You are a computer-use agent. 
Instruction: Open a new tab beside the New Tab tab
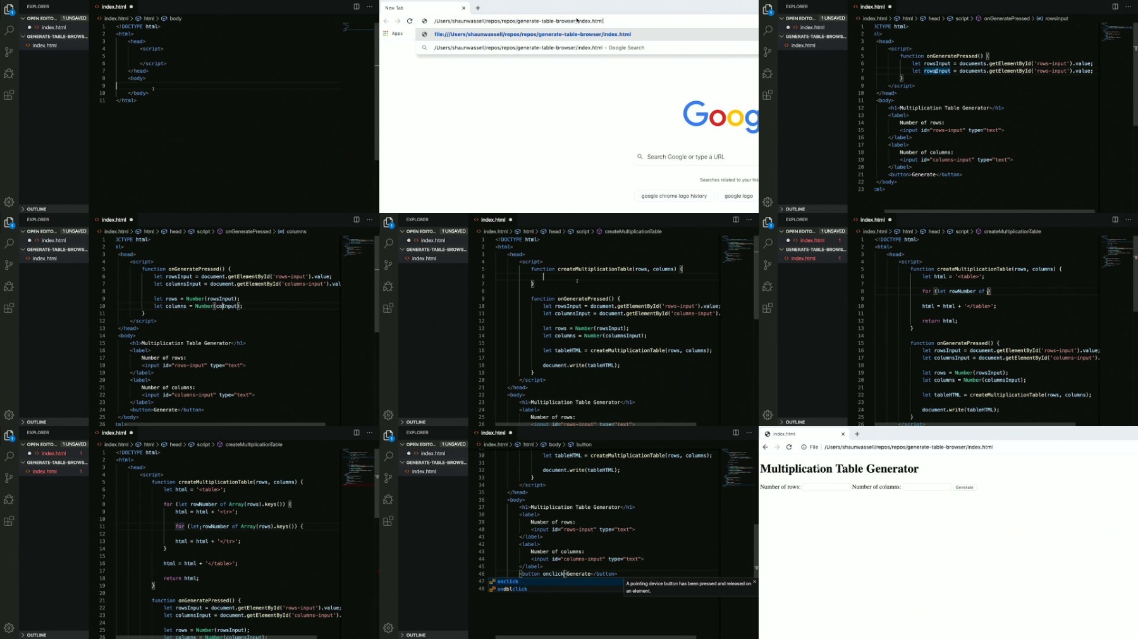478,8
